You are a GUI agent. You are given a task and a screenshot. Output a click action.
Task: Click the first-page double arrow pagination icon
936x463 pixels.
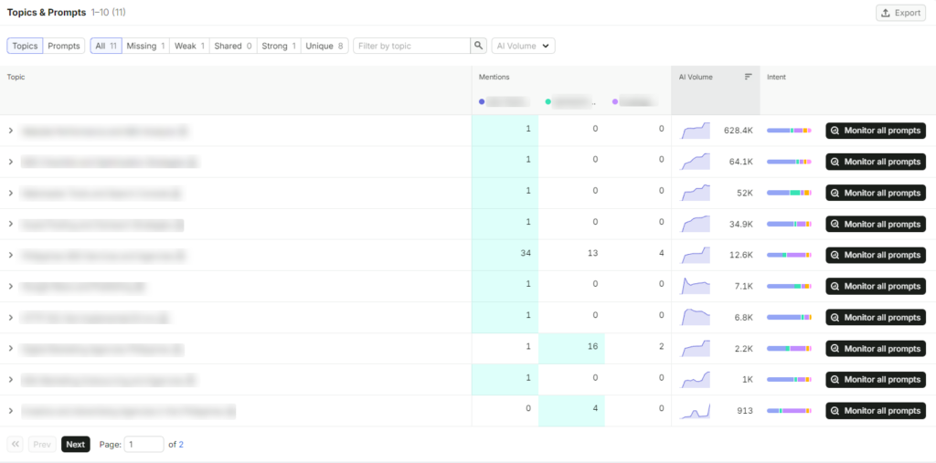15,445
